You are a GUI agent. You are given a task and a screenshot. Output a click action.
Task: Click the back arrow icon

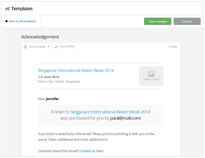tap(6, 21)
